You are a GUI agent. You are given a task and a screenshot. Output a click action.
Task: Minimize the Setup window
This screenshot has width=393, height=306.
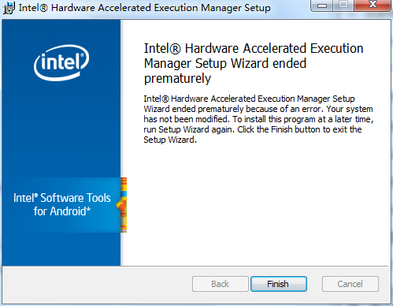tap(322, 6)
